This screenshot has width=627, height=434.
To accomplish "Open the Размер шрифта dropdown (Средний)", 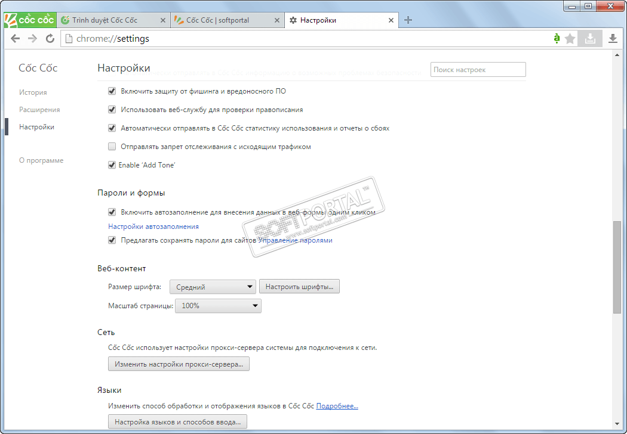I will [213, 287].
